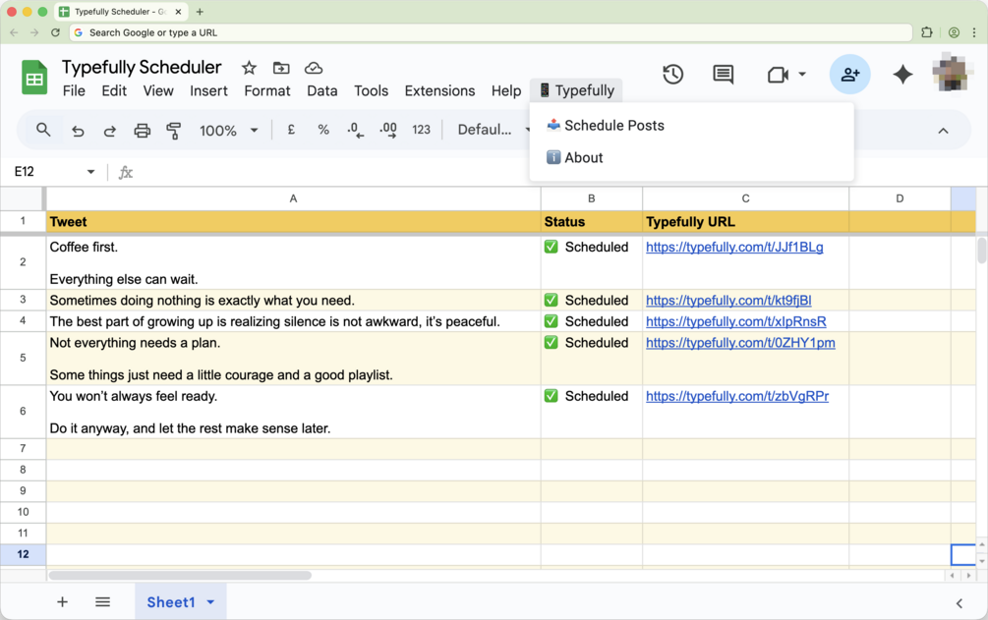Expand the side panel chevron

(959, 603)
